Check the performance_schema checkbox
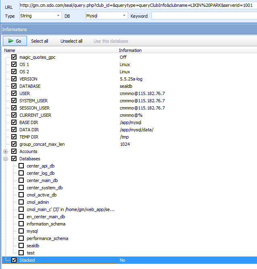The height and width of the screenshot is (269, 257). click(x=21, y=238)
